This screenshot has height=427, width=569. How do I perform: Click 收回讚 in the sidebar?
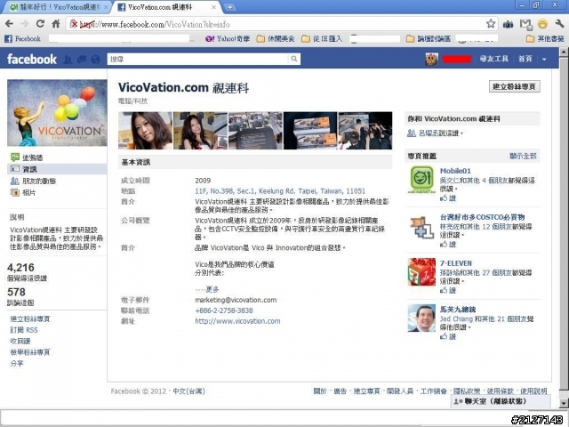20,342
